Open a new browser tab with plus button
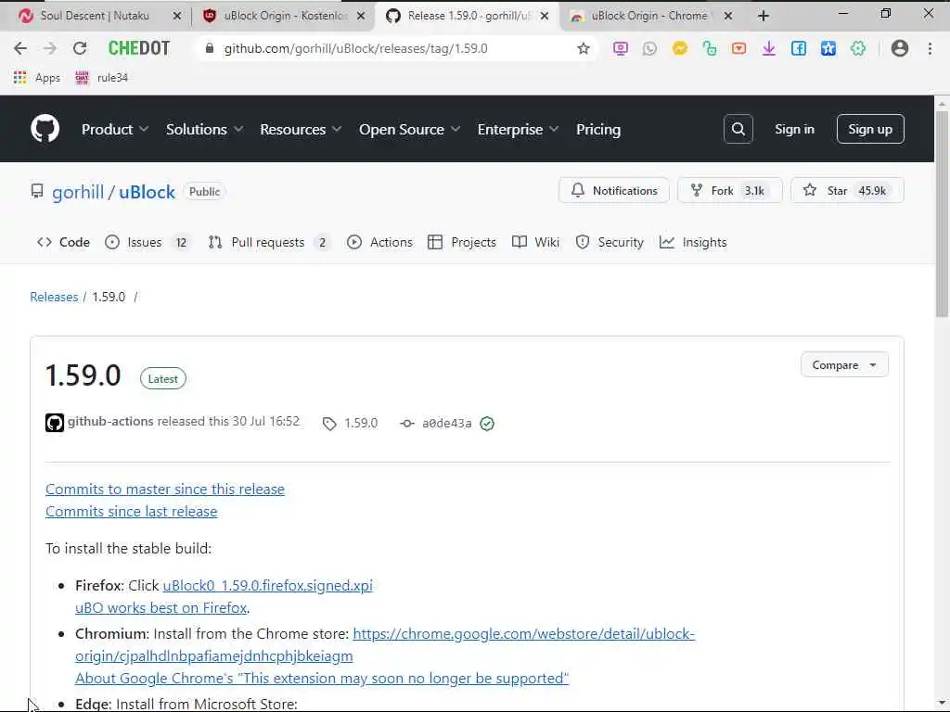Viewport: 950px width, 712px height. (764, 16)
